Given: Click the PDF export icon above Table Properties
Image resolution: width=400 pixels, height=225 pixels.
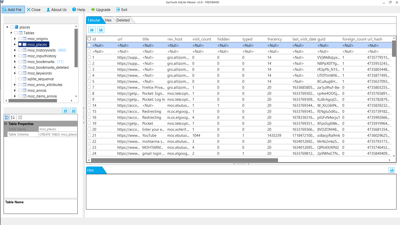Looking at the screenshot, I should click(x=73, y=110).
